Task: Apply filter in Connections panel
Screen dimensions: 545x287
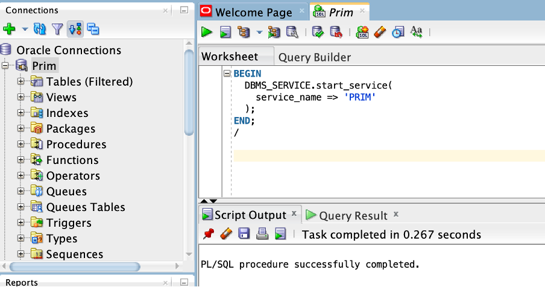Action: 57,30
